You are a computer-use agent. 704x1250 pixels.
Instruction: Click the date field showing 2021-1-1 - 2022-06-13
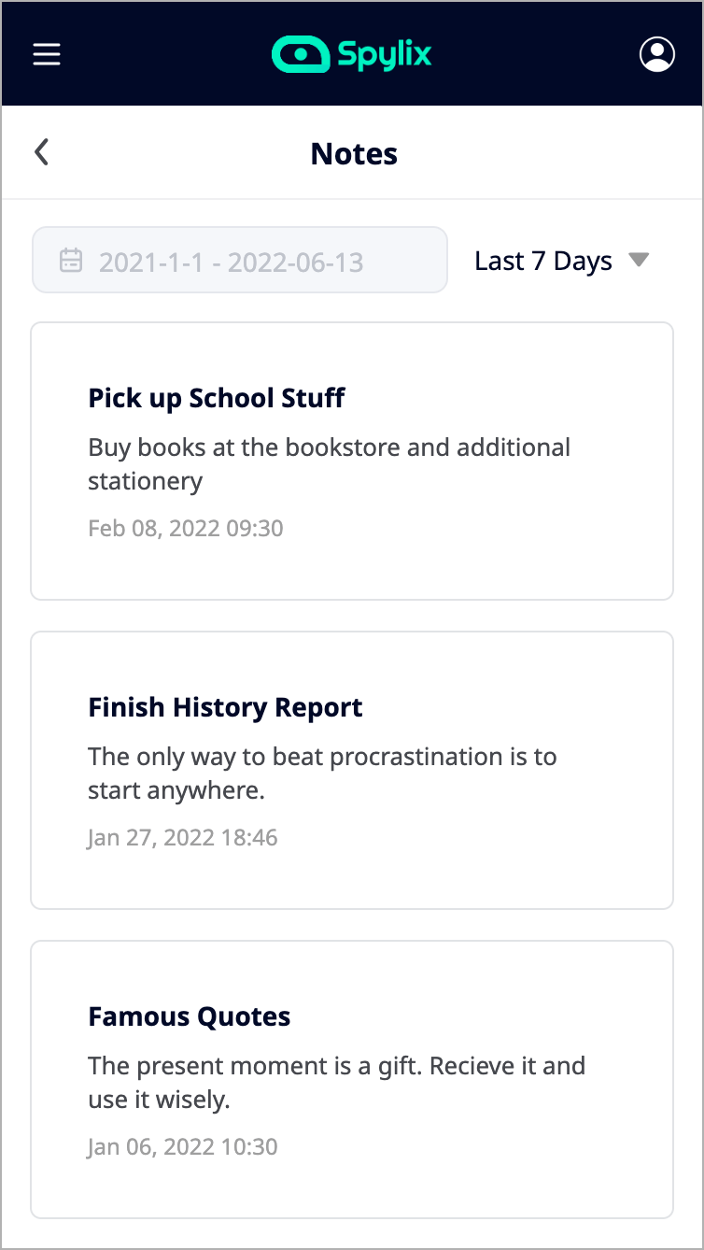(239, 260)
